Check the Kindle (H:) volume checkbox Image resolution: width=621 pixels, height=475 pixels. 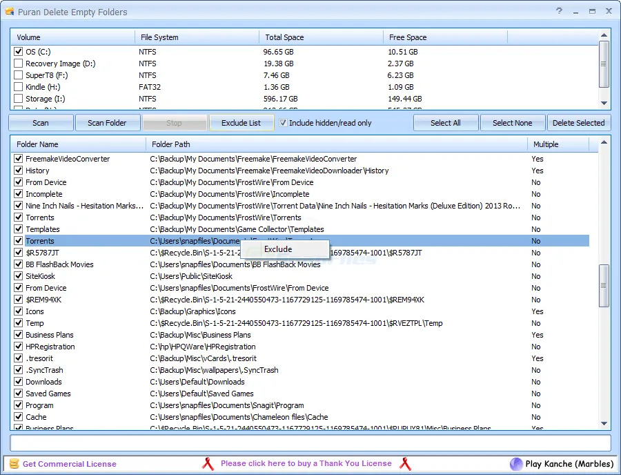pyautogui.click(x=18, y=87)
